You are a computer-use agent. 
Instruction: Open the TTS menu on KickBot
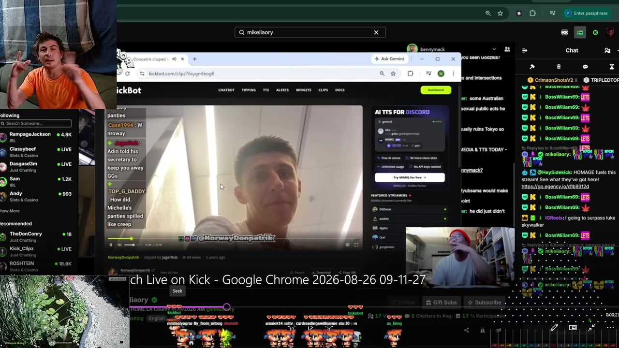tap(266, 90)
